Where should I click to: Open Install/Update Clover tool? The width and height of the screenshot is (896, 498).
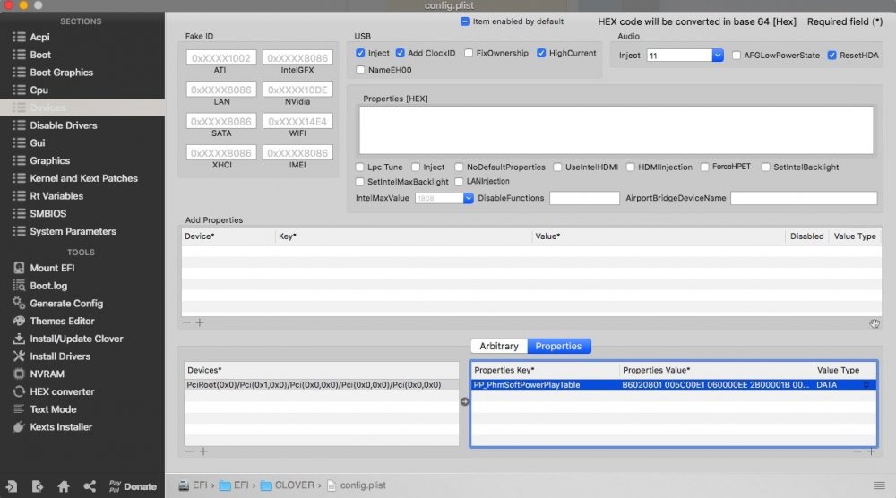point(76,339)
